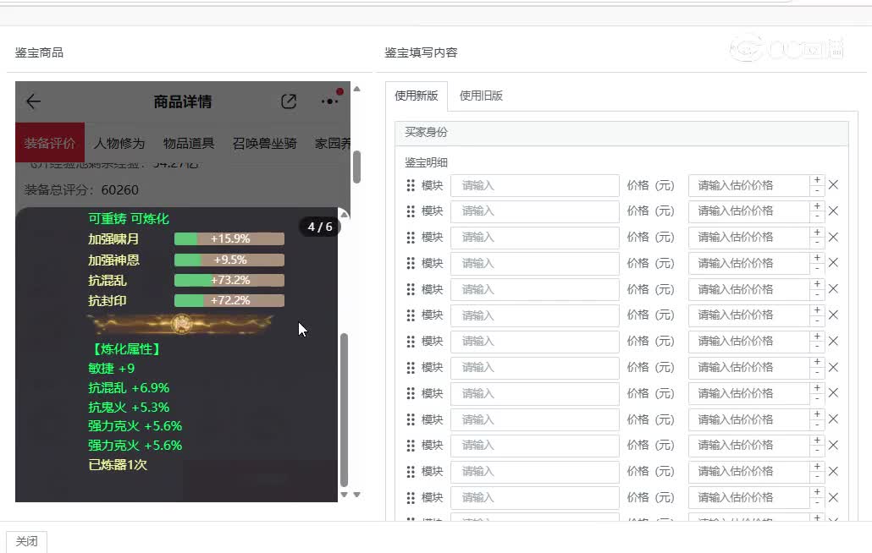Delete the second 模块 row with its X
The height and width of the screenshot is (553, 872).
click(x=833, y=211)
